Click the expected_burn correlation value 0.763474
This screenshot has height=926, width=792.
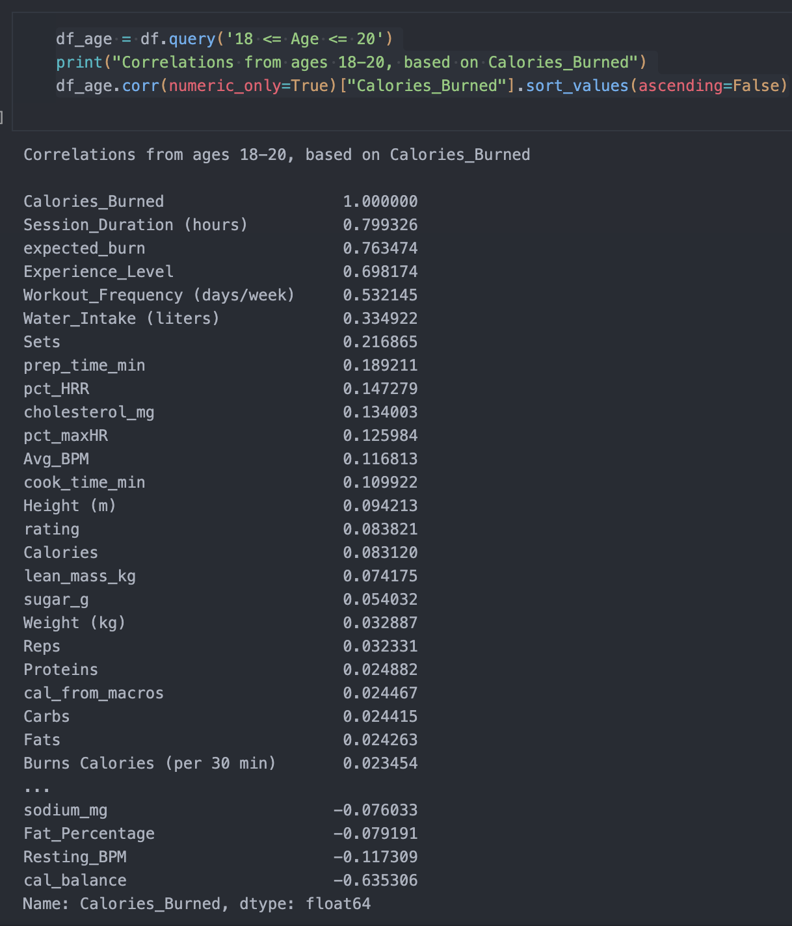(x=380, y=248)
